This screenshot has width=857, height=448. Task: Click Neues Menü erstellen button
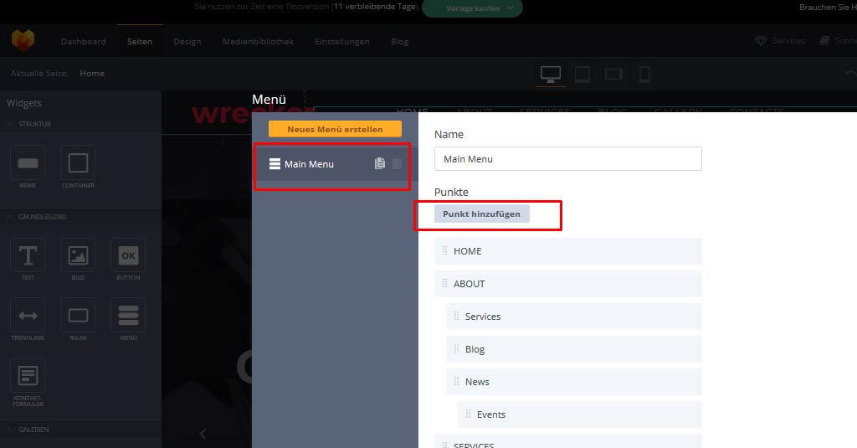335,130
